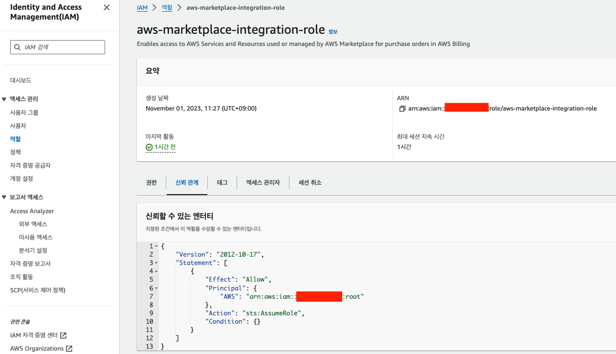Fold the JSON block at line 4
This screenshot has width=616, height=354.
pos(156,271)
